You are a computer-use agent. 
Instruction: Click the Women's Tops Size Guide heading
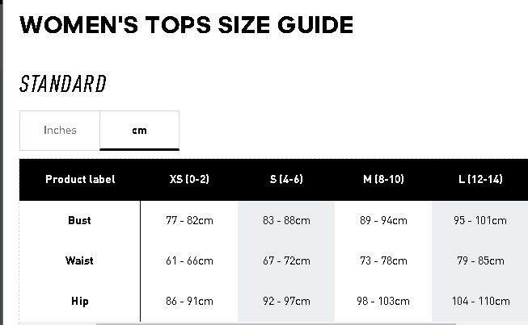pyautogui.click(x=186, y=25)
